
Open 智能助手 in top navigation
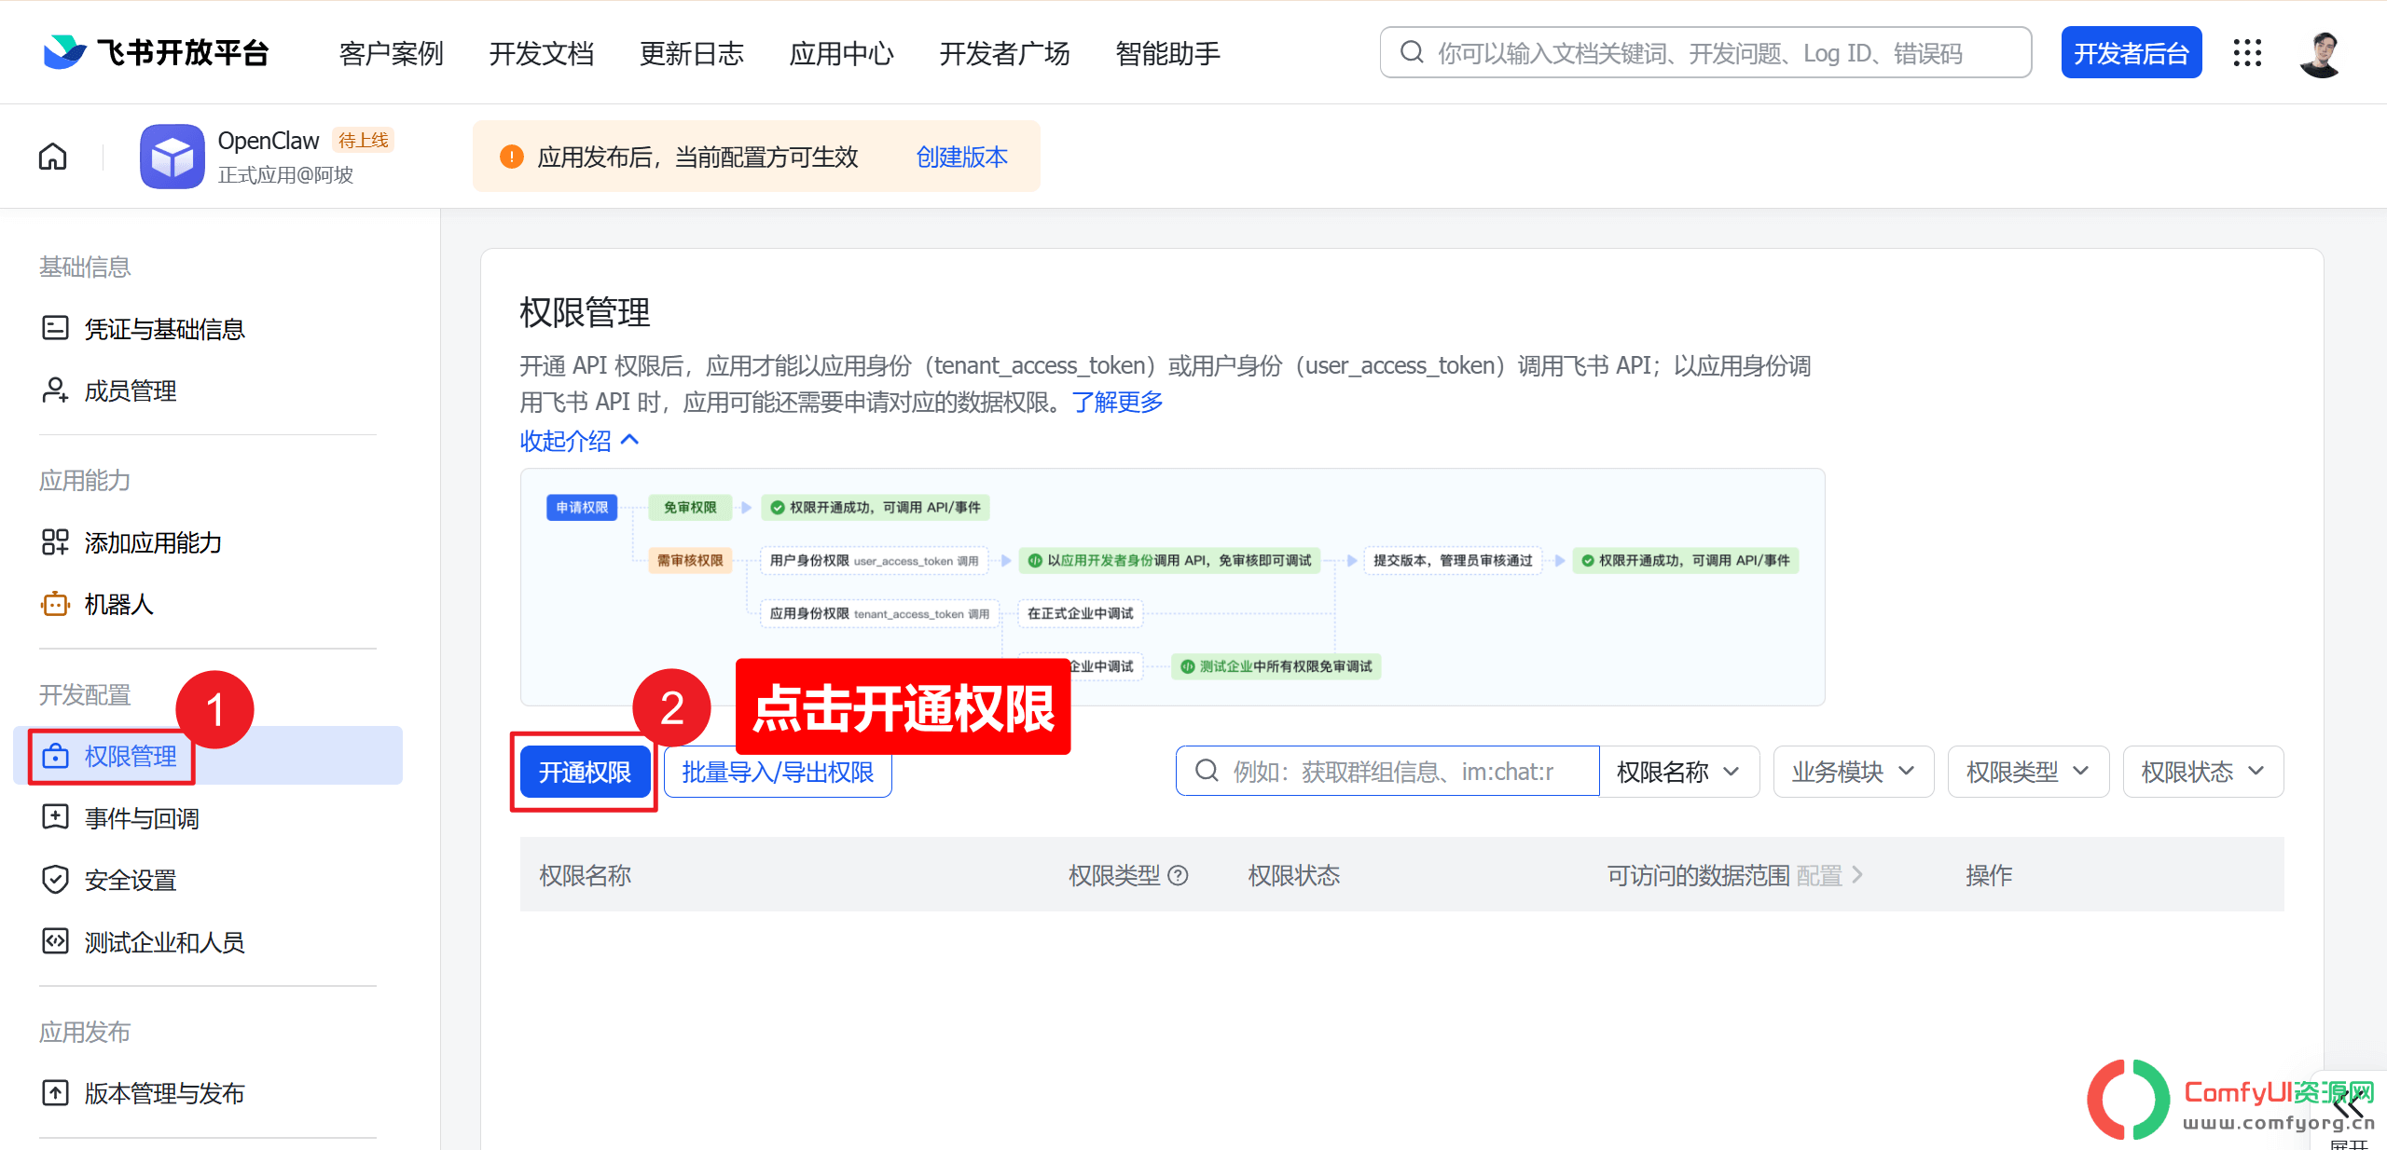pyautogui.click(x=1168, y=53)
